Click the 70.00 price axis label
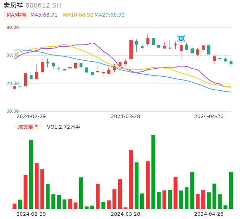The image size is (248, 219). [x=13, y=83]
